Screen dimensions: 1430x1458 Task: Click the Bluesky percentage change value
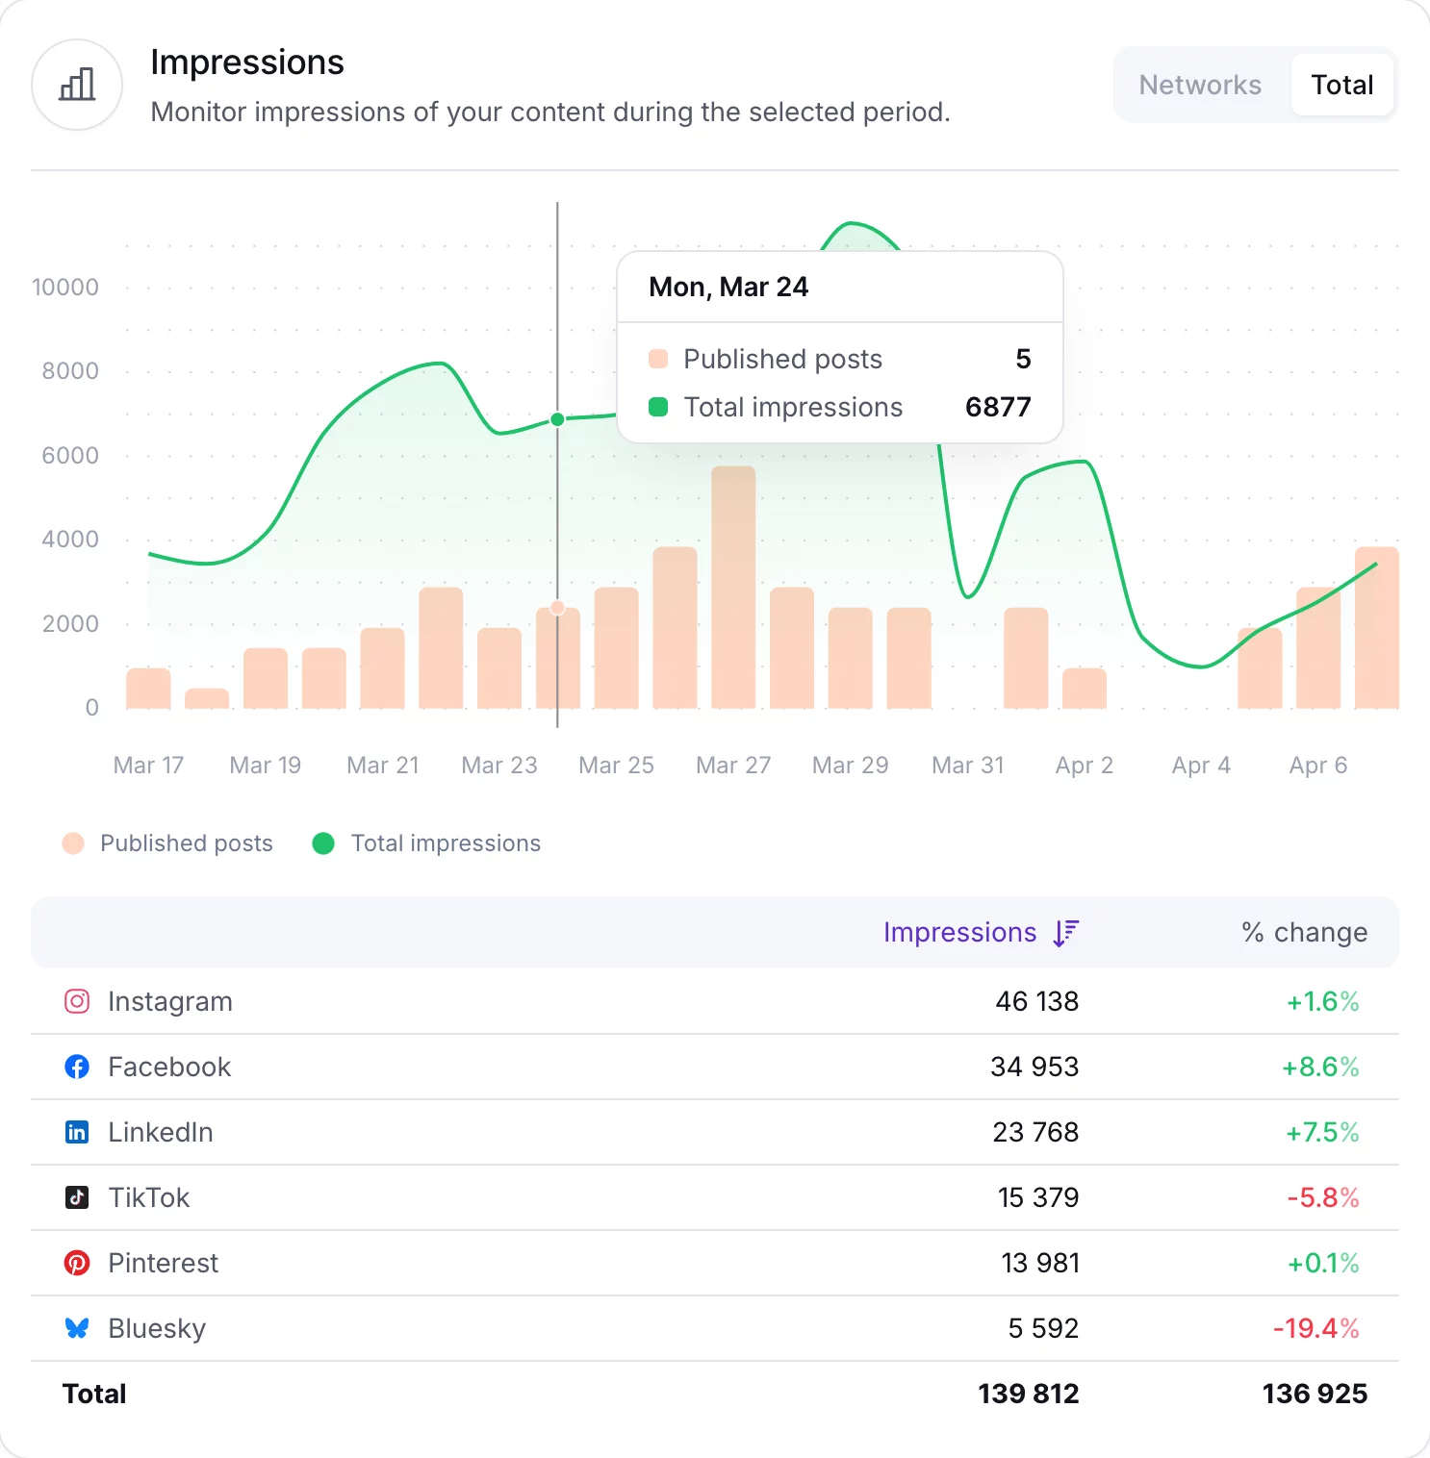1315,1328
